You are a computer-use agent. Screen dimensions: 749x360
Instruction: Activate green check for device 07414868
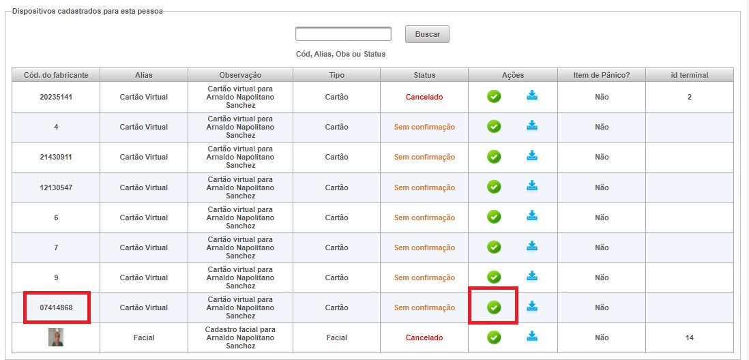click(x=494, y=307)
